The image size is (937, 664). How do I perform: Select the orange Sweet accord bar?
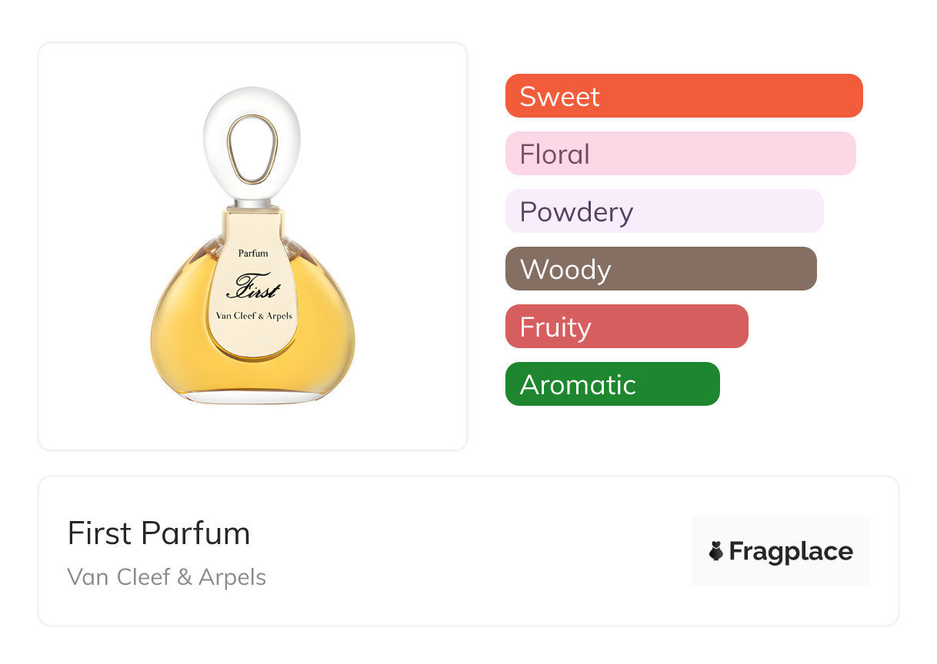click(684, 96)
